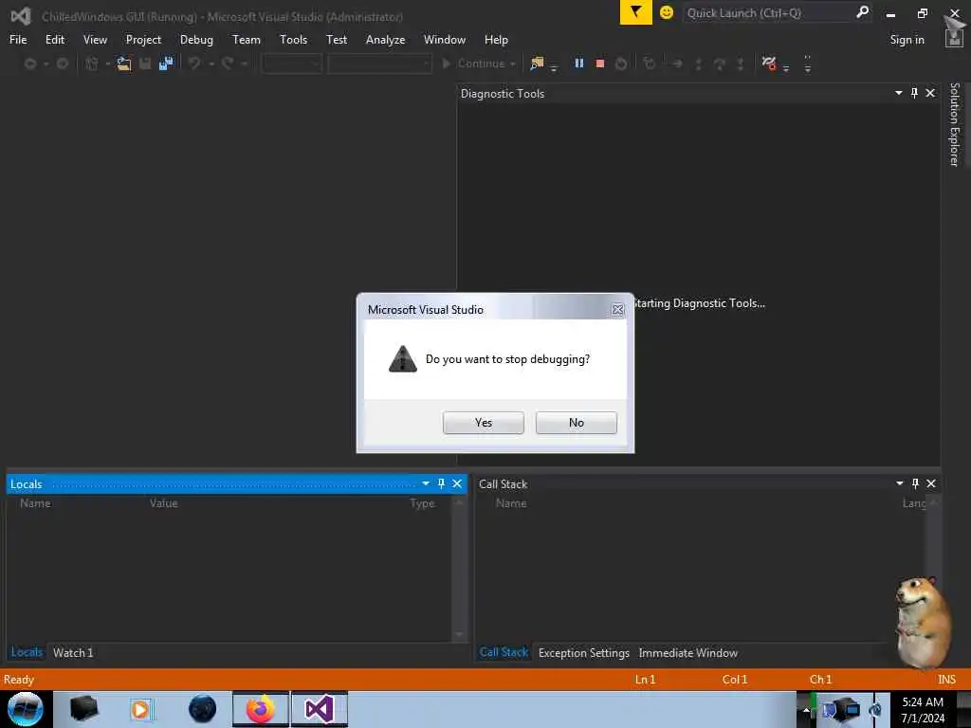Select the Call Stack bottom tab
The image size is (971, 728).
504,652
